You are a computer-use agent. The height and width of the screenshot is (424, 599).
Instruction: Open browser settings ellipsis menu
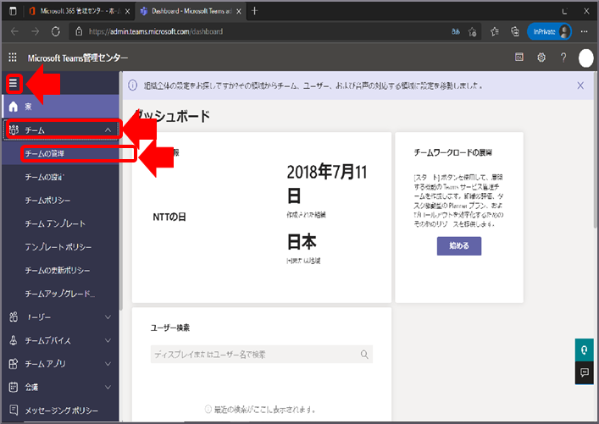(x=584, y=31)
